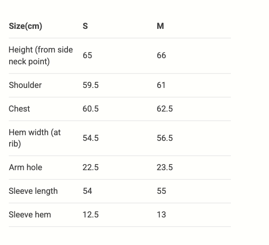The height and width of the screenshot is (245, 269).
Task: Select the Height (from side neck point) label
Action: click(41, 56)
